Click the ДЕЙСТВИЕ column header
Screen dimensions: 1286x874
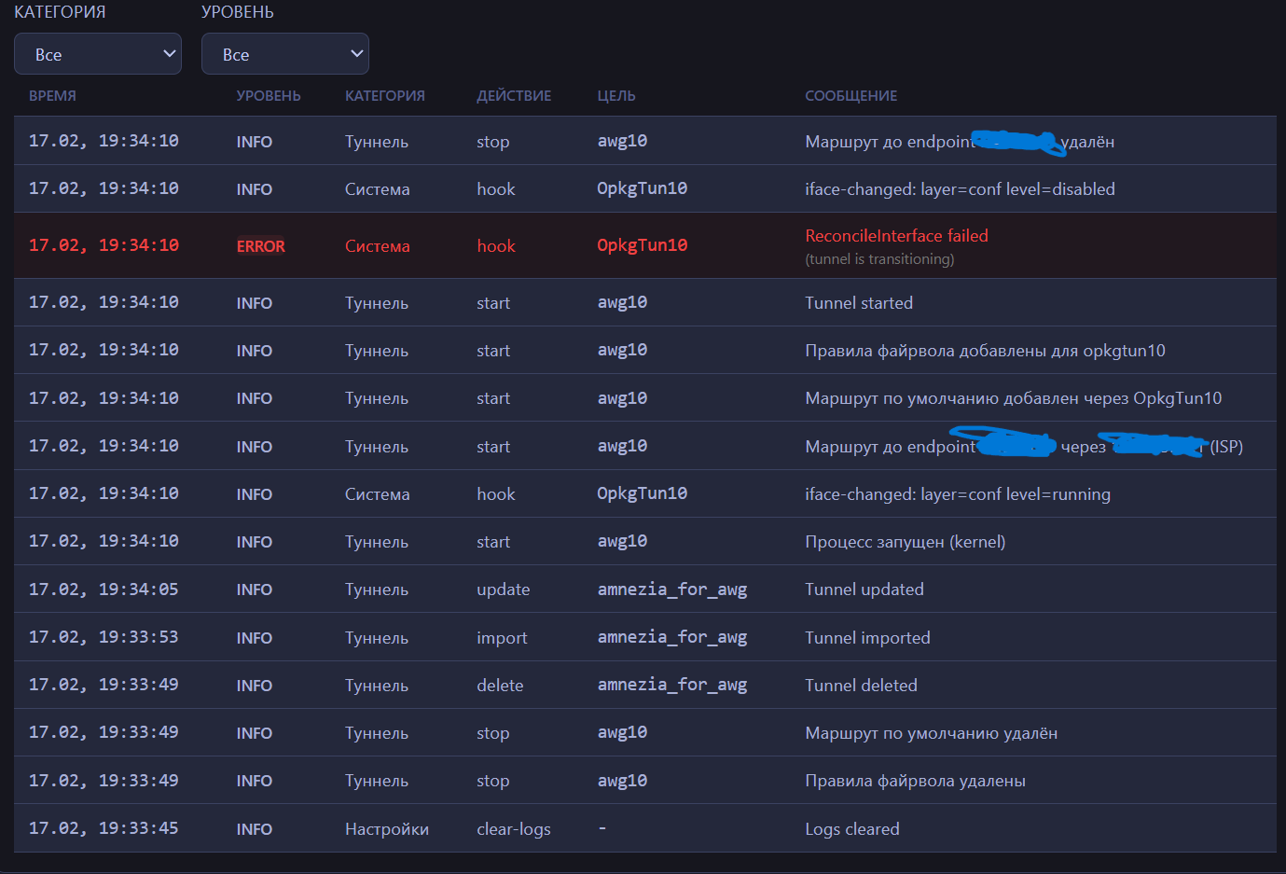point(514,96)
